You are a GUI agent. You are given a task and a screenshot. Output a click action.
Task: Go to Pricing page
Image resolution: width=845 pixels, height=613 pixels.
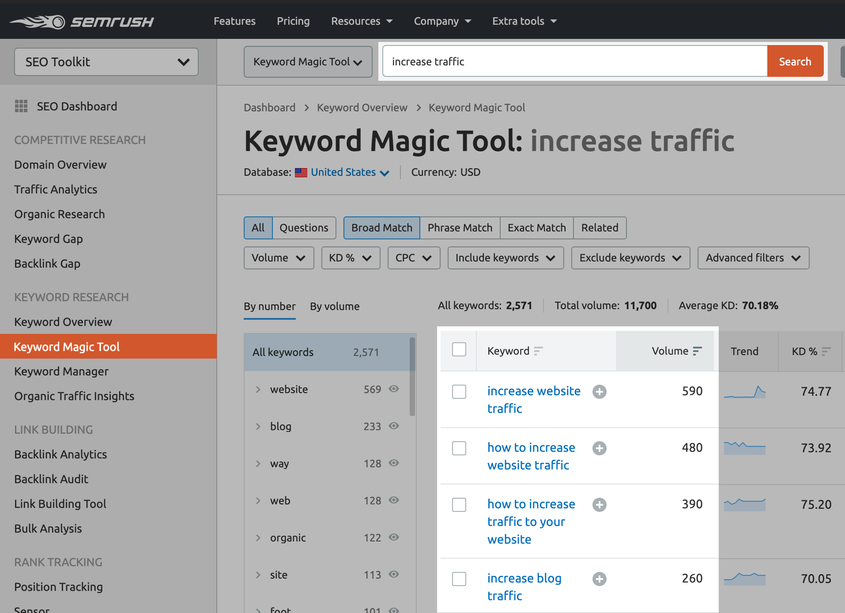293,21
